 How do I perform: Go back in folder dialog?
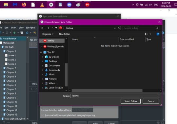click(x=43, y=28)
